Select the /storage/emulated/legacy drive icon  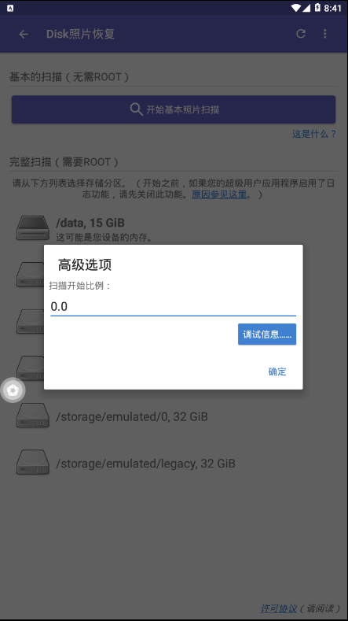pyautogui.click(x=33, y=462)
